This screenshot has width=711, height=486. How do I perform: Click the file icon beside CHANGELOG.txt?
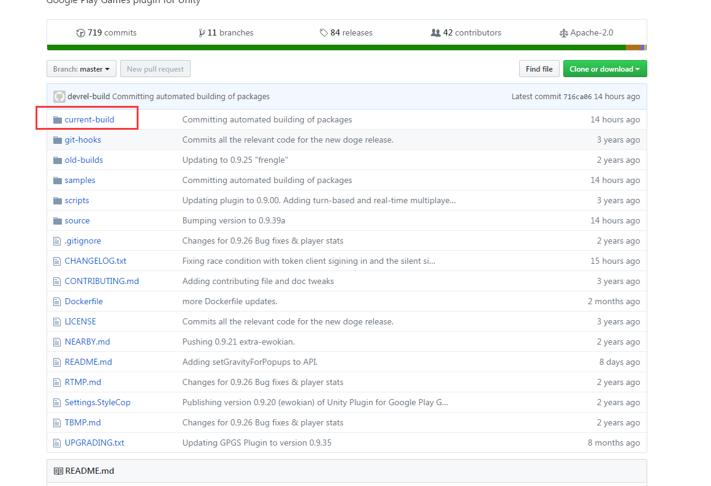[58, 261]
